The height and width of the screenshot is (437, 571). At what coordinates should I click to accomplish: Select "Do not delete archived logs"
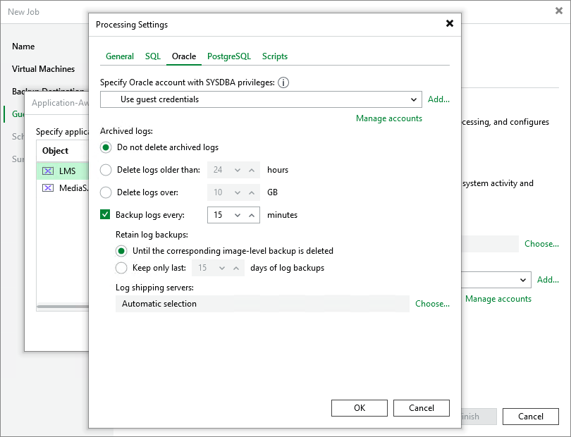(x=106, y=147)
